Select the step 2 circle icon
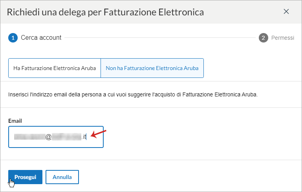 pyautogui.click(x=263, y=38)
